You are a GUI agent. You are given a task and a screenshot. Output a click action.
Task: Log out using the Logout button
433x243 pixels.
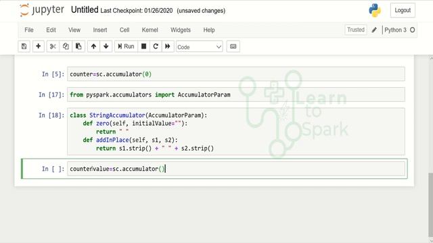tap(403, 10)
